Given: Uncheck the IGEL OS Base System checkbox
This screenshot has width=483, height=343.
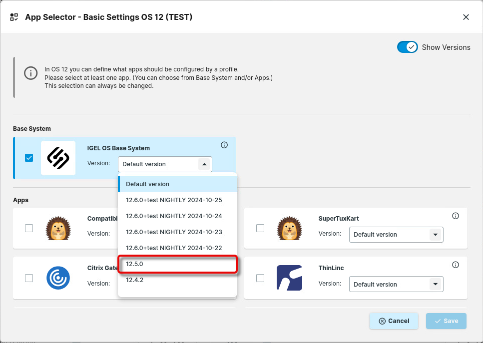Looking at the screenshot, I should click(x=29, y=158).
